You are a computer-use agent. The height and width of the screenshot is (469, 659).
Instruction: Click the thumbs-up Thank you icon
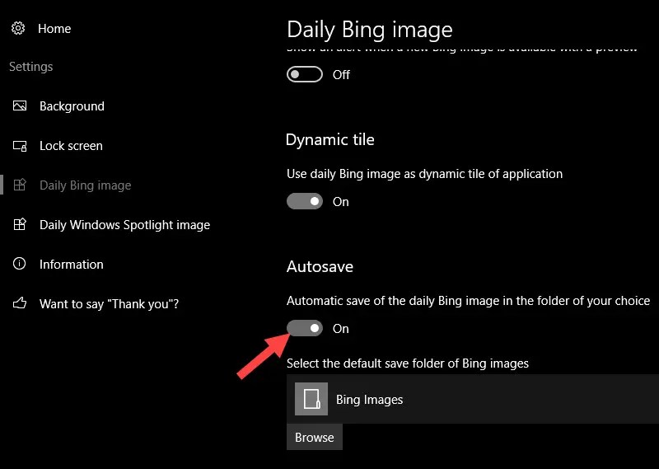(20, 303)
